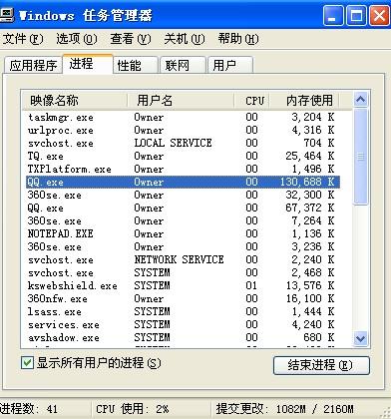Select svchost.exe owned by LOCAL SERVICE
The width and height of the screenshot is (391, 419).
(183, 143)
